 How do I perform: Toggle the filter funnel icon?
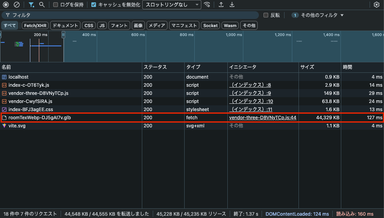coord(31,5)
